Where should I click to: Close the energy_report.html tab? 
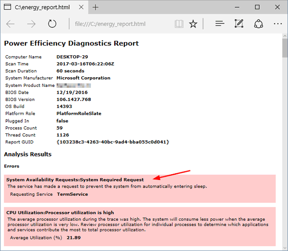[x=80, y=7]
